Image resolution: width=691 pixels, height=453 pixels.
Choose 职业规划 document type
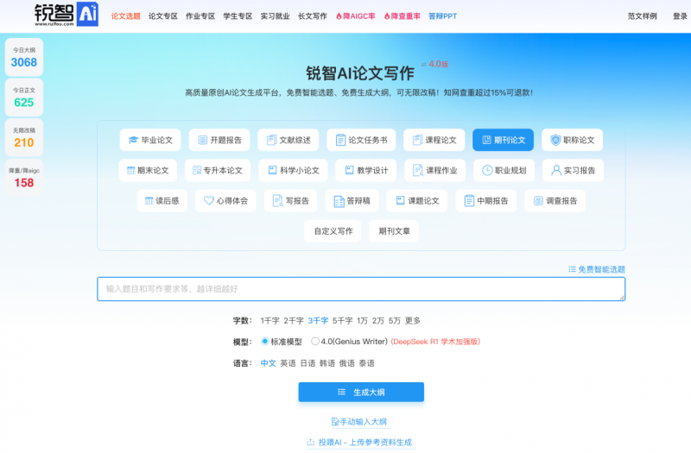point(504,170)
